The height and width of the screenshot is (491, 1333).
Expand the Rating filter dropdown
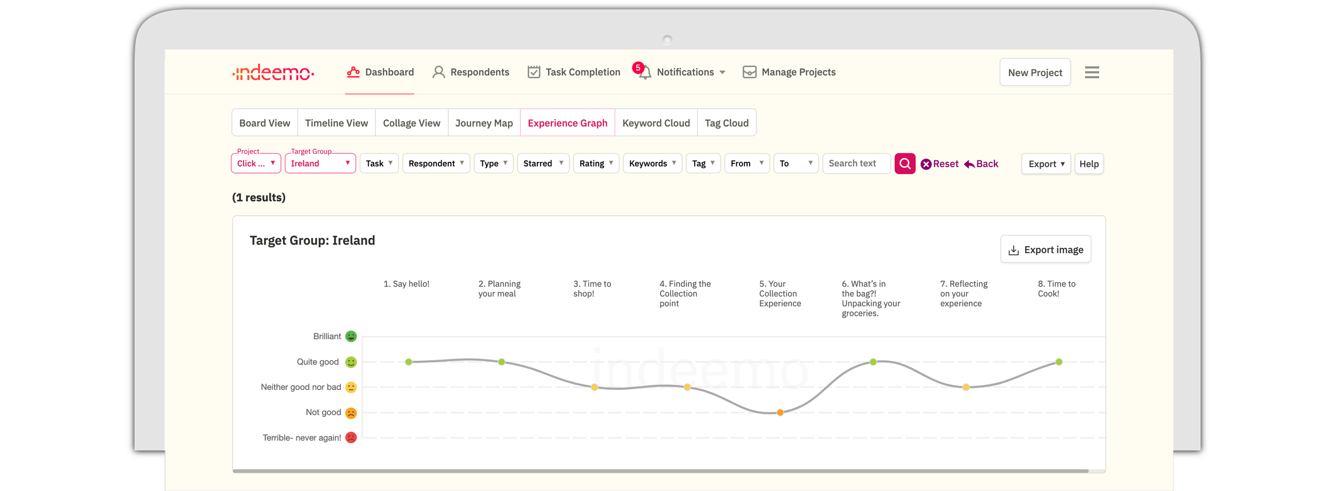click(x=596, y=163)
